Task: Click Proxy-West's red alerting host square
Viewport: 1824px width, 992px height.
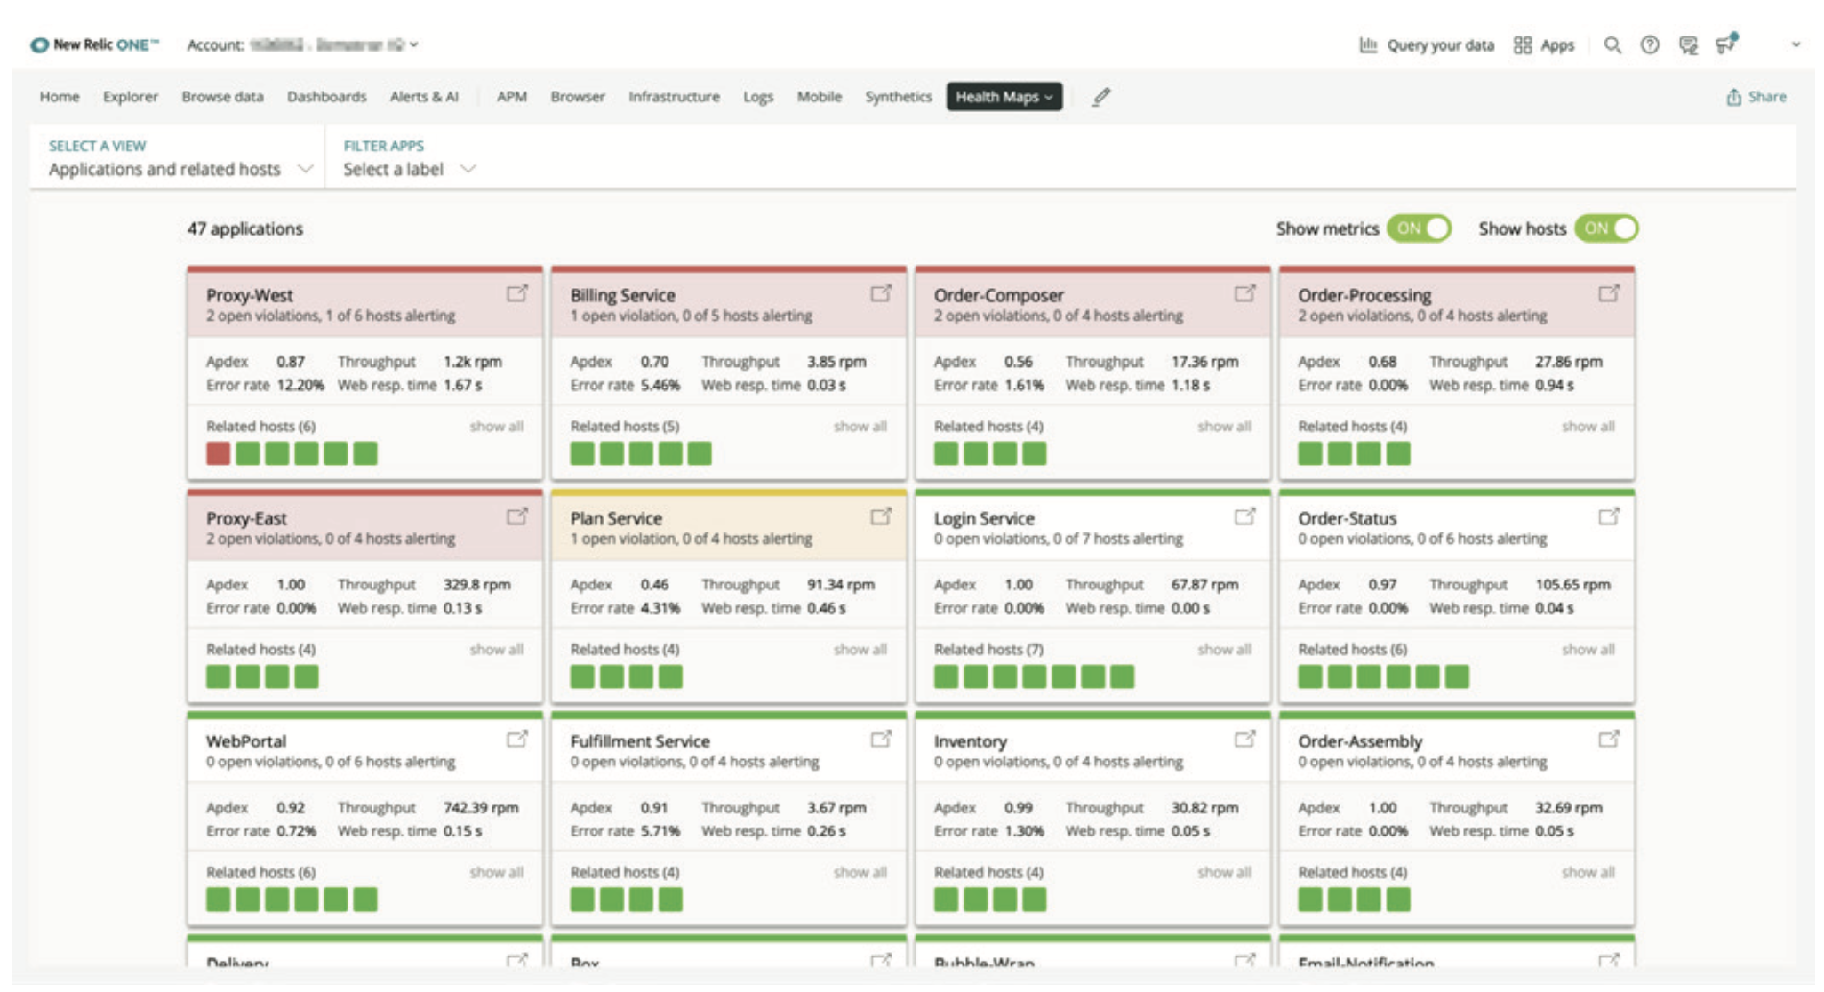Action: (218, 453)
